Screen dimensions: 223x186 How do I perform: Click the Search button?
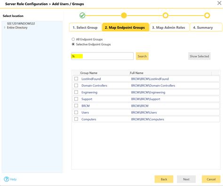142,56
